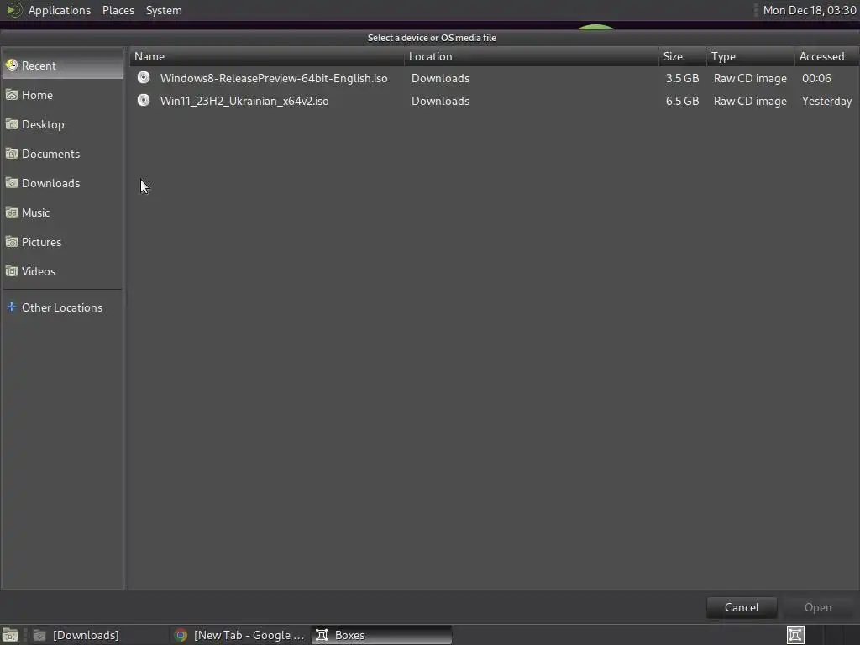Select Recent in the sidebar
Viewport: 860px width, 645px height.
pyautogui.click(x=62, y=66)
